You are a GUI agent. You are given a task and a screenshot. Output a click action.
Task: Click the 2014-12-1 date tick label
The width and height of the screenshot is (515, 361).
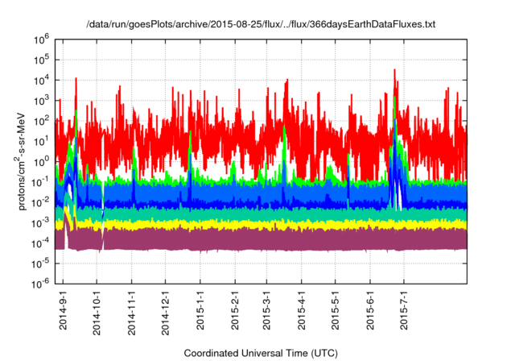(165, 313)
